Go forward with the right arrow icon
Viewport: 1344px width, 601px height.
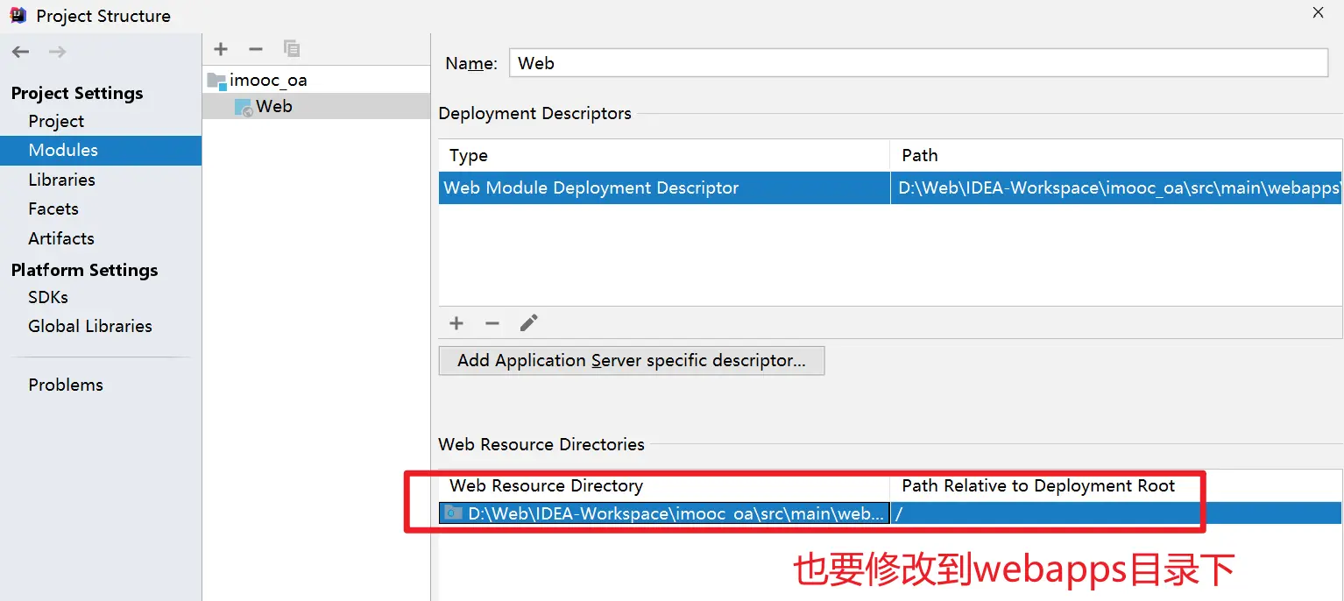click(x=57, y=53)
